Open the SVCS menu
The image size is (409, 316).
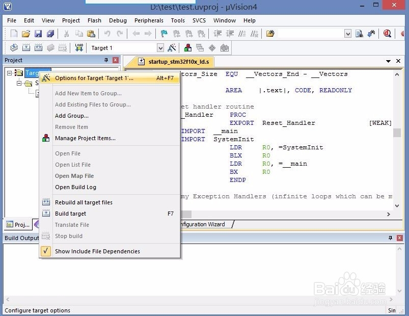199,20
